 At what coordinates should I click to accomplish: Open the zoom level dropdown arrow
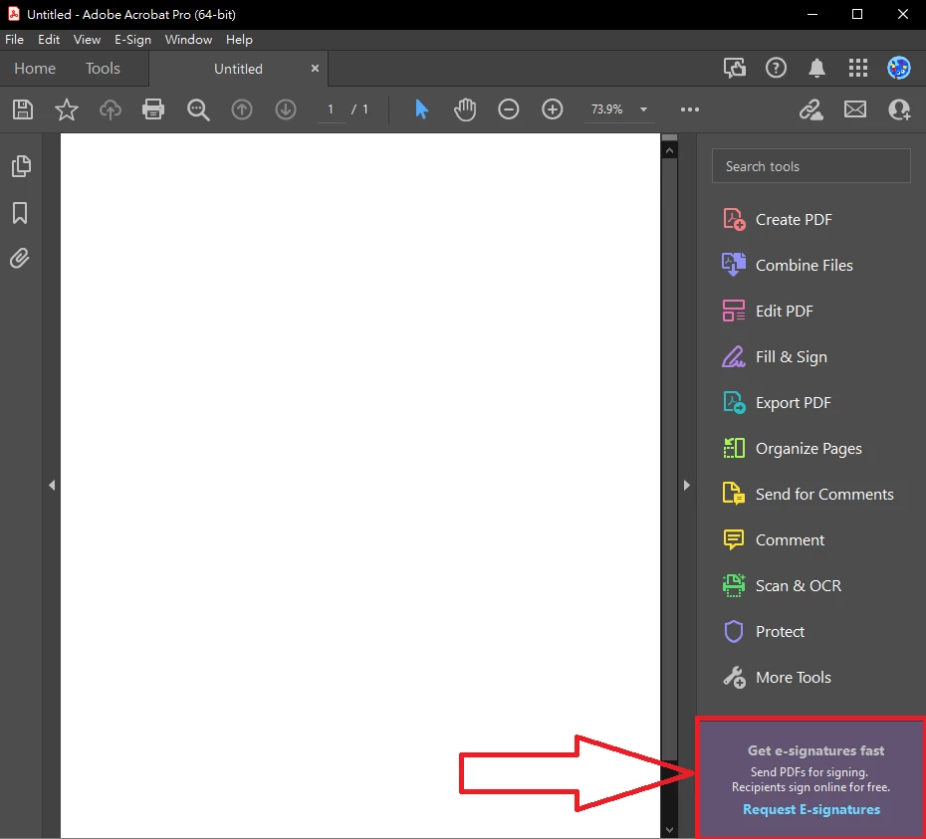[643, 109]
